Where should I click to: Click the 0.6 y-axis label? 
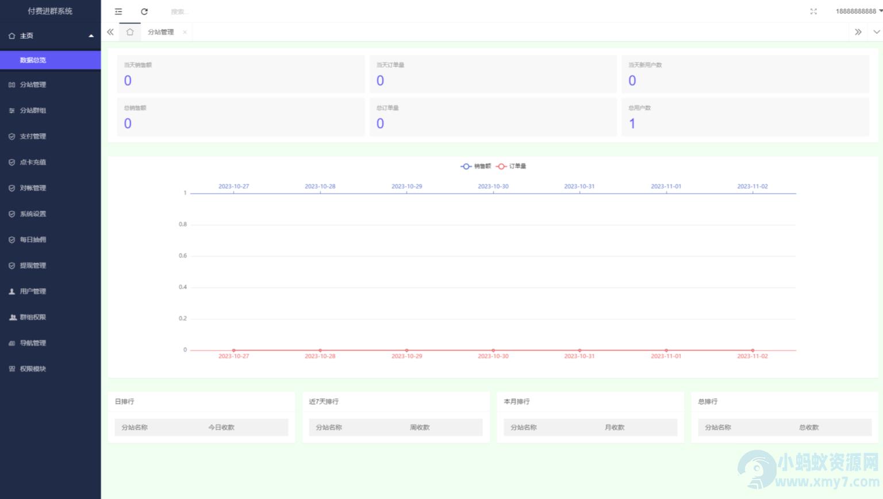tap(183, 256)
